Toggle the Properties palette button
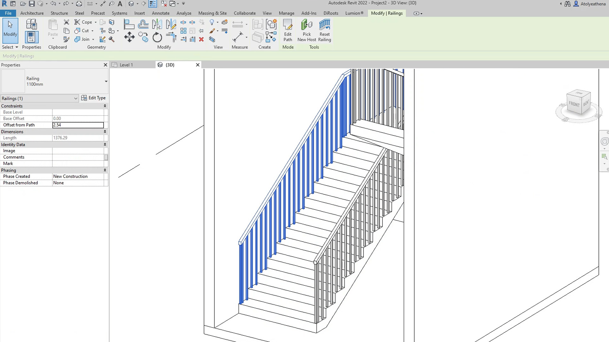The image size is (609, 342). 31,37
